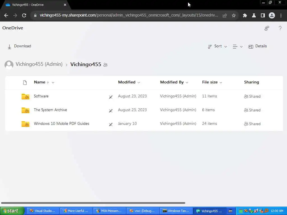Screen dimensions: 287x215
Task: Bookmark this page with the star icon
Action: coord(233,16)
